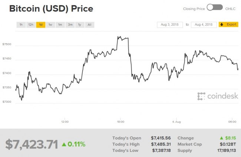The width and height of the screenshot is (241, 157).
Task: Open the end date field Aug 4, 2018
Action: [x=204, y=25]
